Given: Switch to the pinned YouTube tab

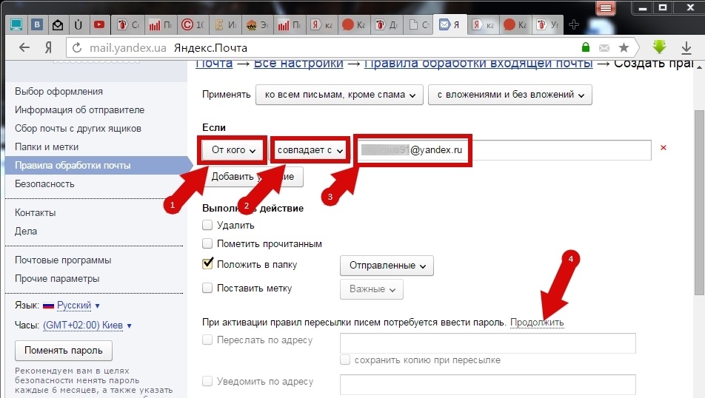Looking at the screenshot, I should click(99, 24).
